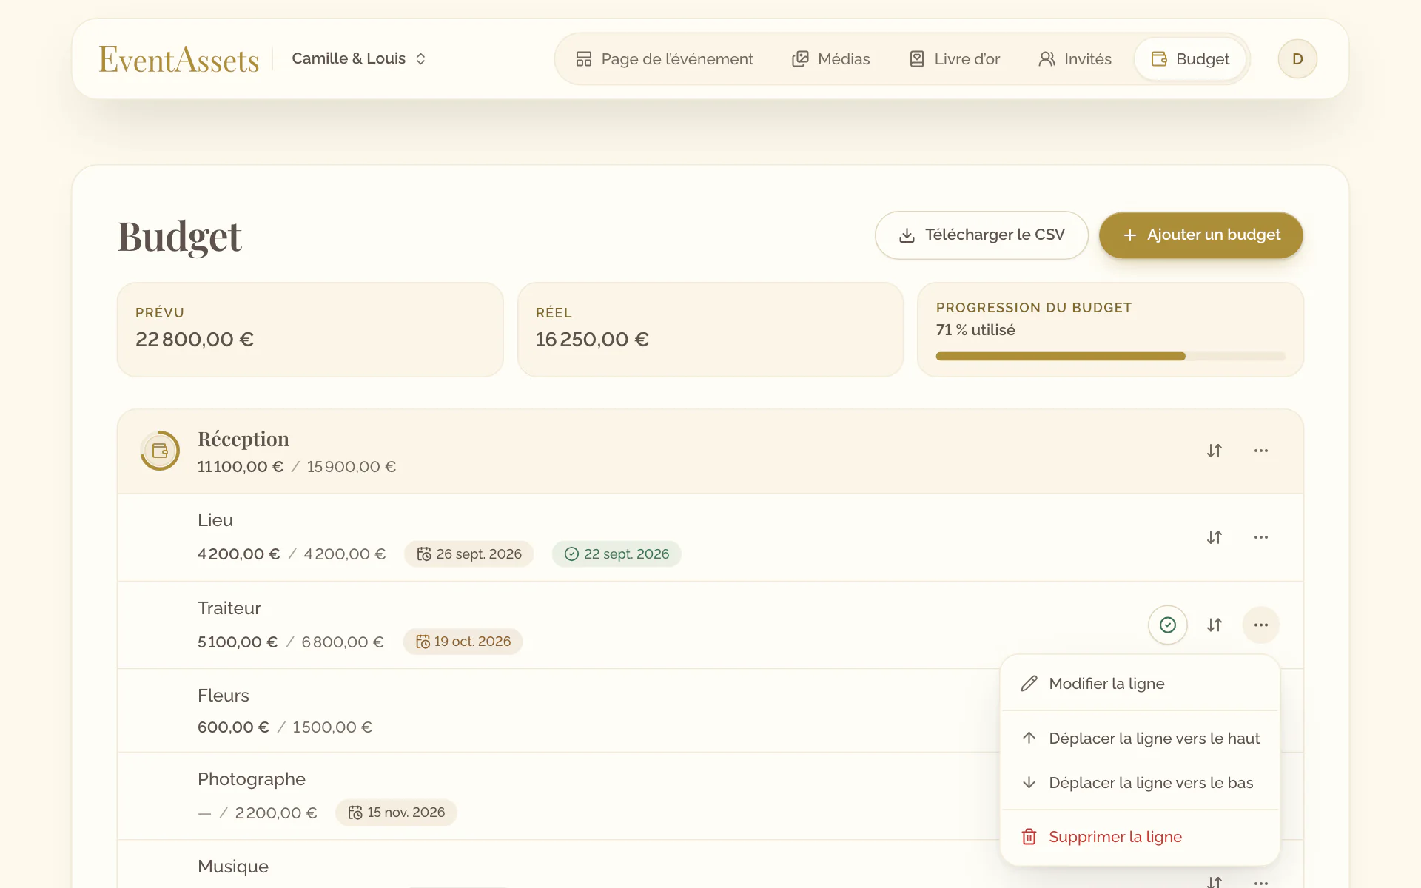Screen dimensions: 1421x888
Task: Toggle the Traiteur row ellipsis menu
Action: pyautogui.click(x=1261, y=625)
